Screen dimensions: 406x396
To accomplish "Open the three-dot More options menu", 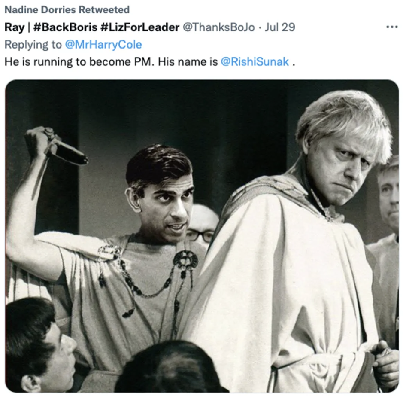I will click(391, 27).
